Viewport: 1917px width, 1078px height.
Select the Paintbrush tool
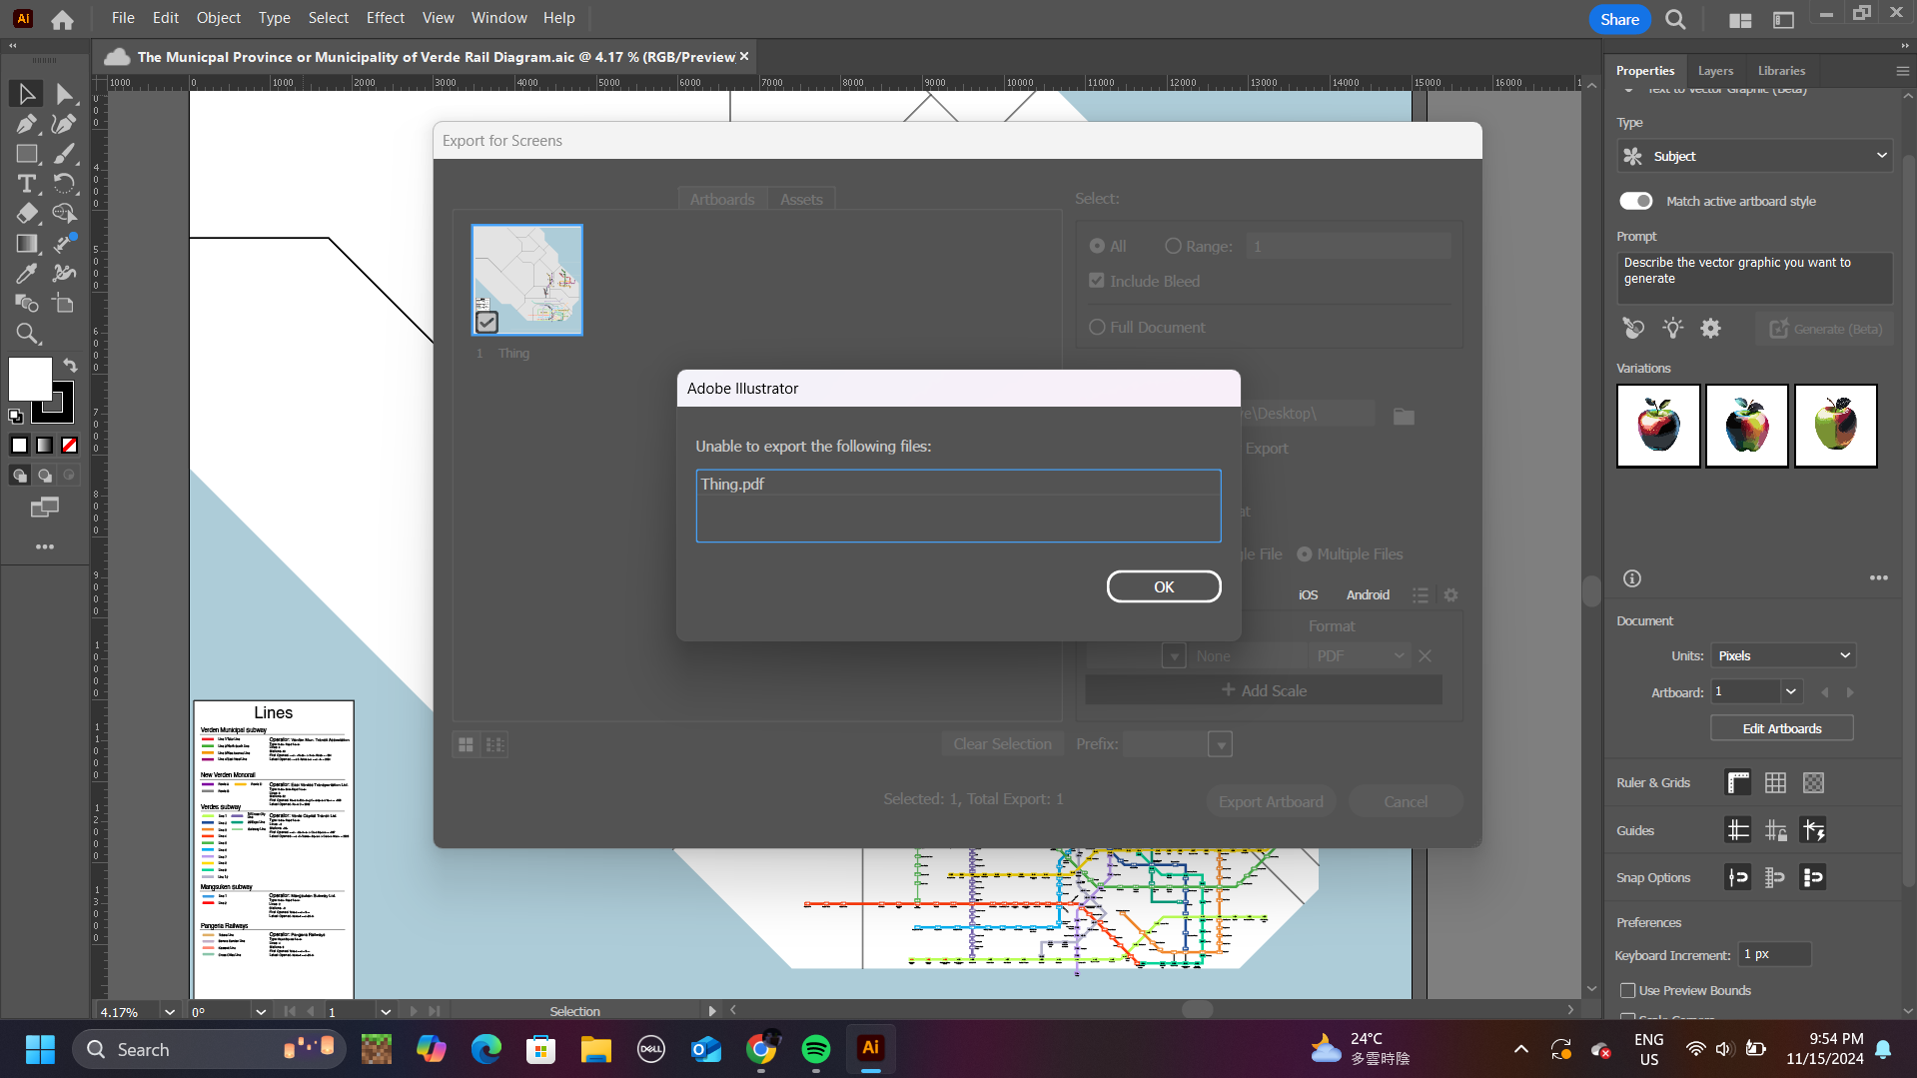[64, 154]
